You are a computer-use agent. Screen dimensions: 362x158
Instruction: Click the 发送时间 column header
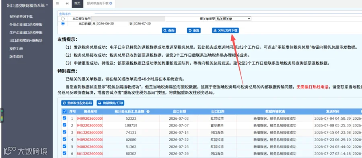[x=333, y=111]
